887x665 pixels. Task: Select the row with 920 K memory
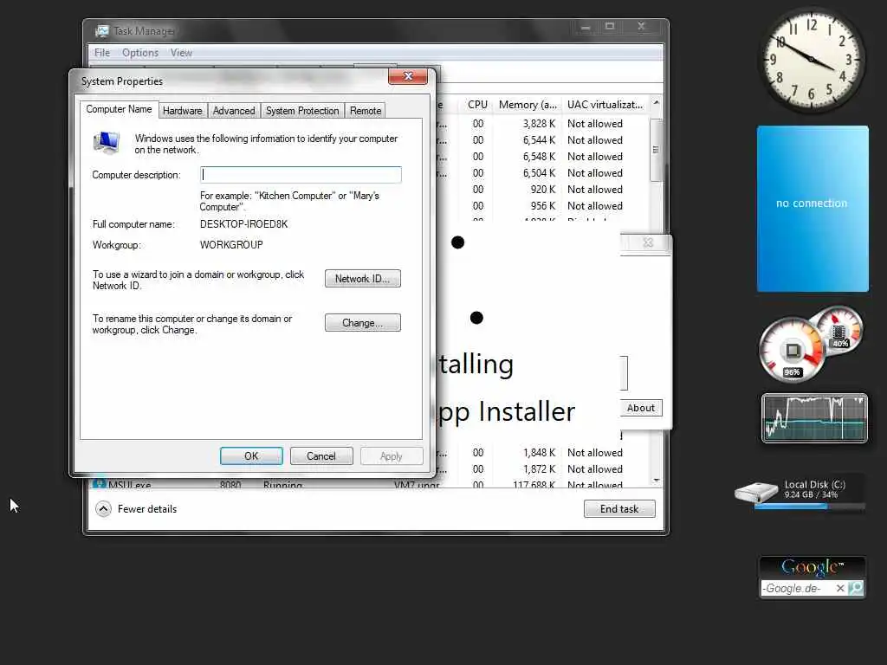(543, 189)
